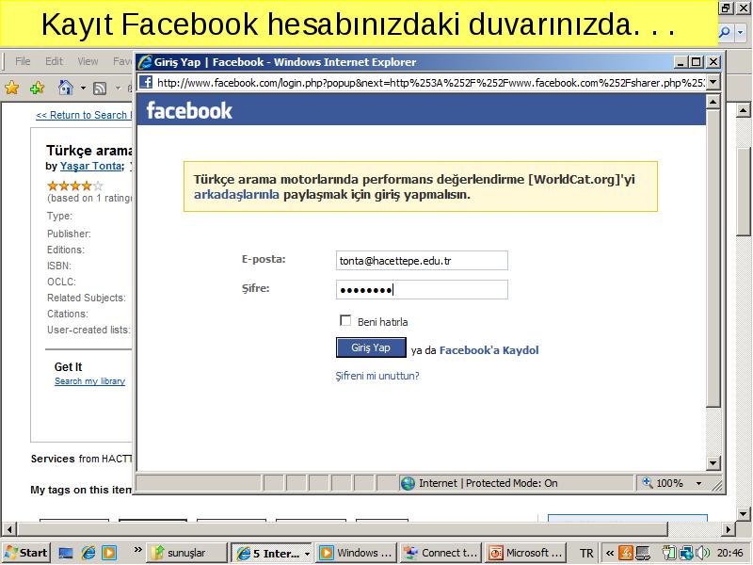Image resolution: width=753 pixels, height=565 pixels.
Task: Show the desktop from quick launch
Action: click(66, 553)
